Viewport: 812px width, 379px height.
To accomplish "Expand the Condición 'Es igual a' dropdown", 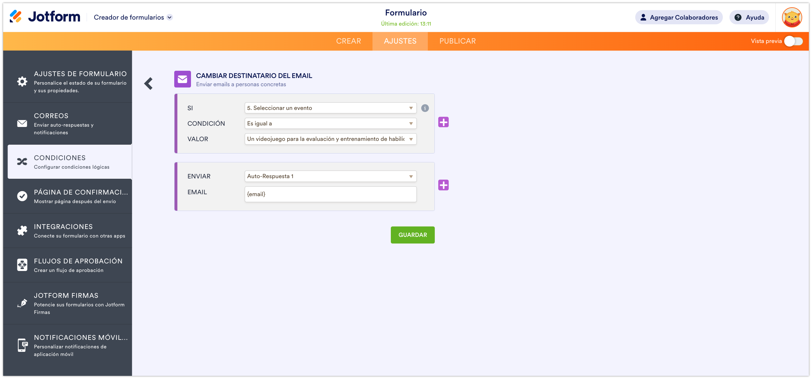I will click(330, 123).
